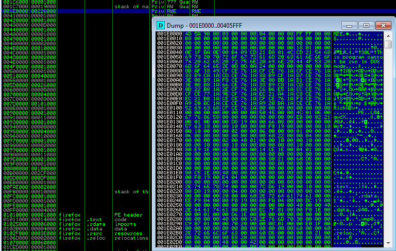Image resolution: width=396 pixels, height=251 pixels.
Task: Select dump row address 001E0000
Action: click(169, 34)
